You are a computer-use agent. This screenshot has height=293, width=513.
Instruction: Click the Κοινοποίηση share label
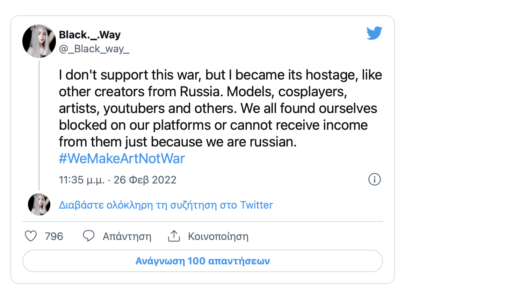pyautogui.click(x=218, y=236)
